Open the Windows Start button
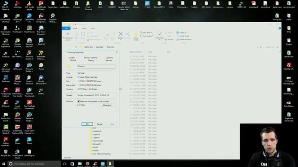Screen dimensions: 298x167 [x=4, y=164]
